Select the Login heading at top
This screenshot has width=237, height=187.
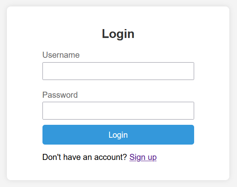pyautogui.click(x=118, y=34)
